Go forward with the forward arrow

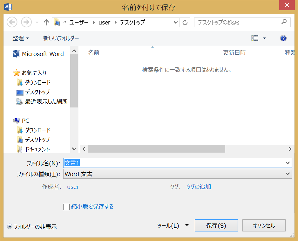pyautogui.click(x=26, y=22)
